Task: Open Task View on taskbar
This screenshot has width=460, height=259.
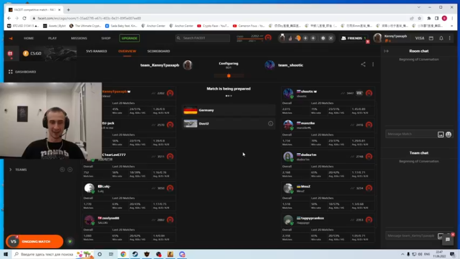Action: tap(111, 254)
